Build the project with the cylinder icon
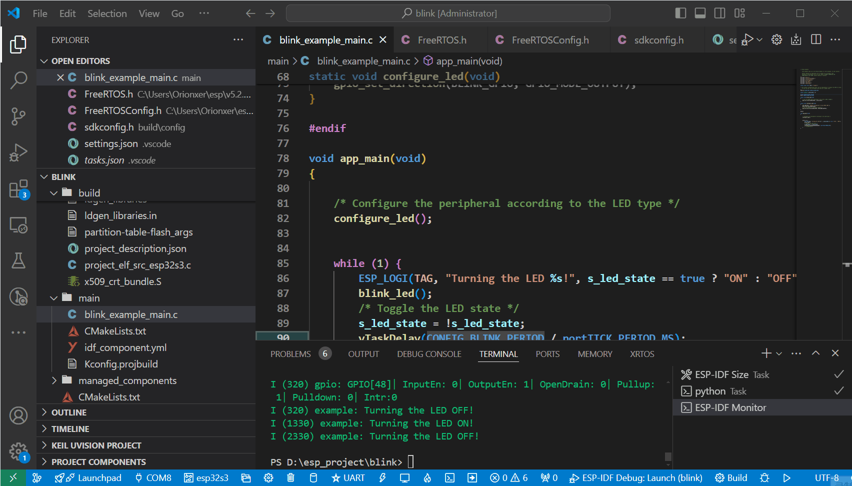 [x=313, y=478]
